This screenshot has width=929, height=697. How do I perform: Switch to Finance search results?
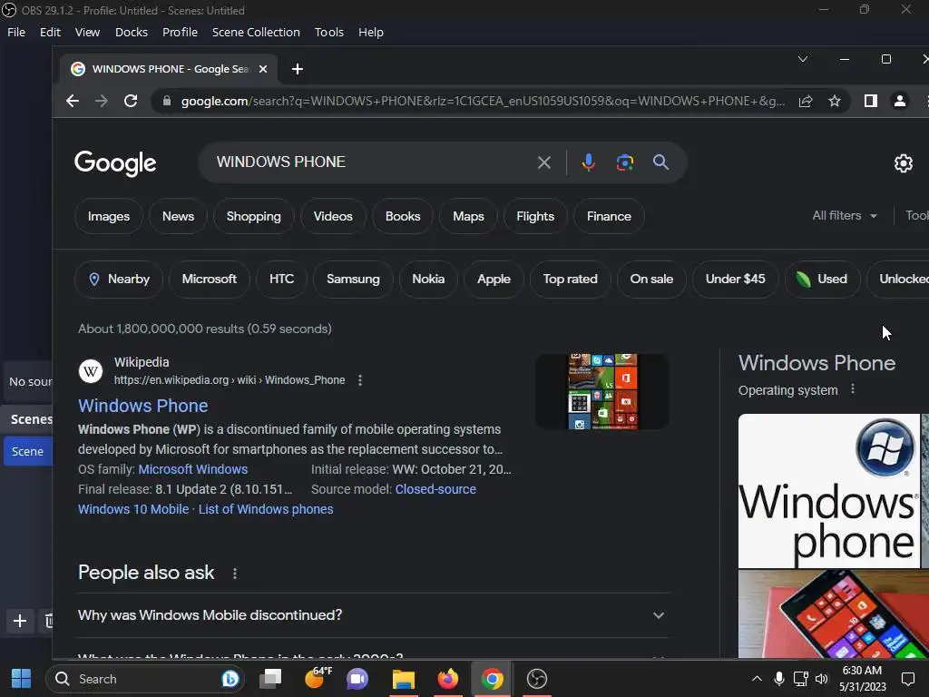609,216
